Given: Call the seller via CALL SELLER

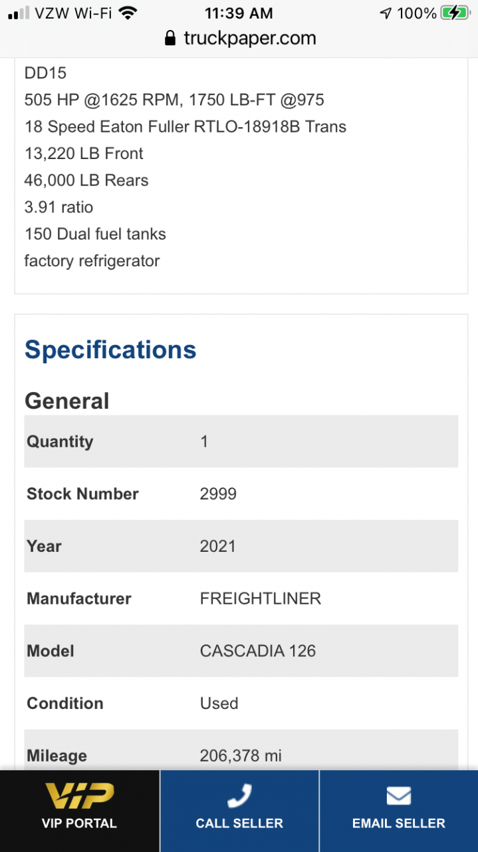Looking at the screenshot, I should click(x=239, y=811).
